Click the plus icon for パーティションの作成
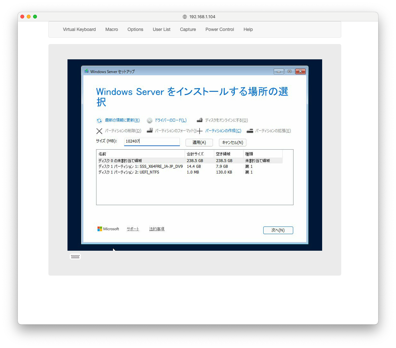Viewport: 396px width, 348px height. (x=200, y=131)
